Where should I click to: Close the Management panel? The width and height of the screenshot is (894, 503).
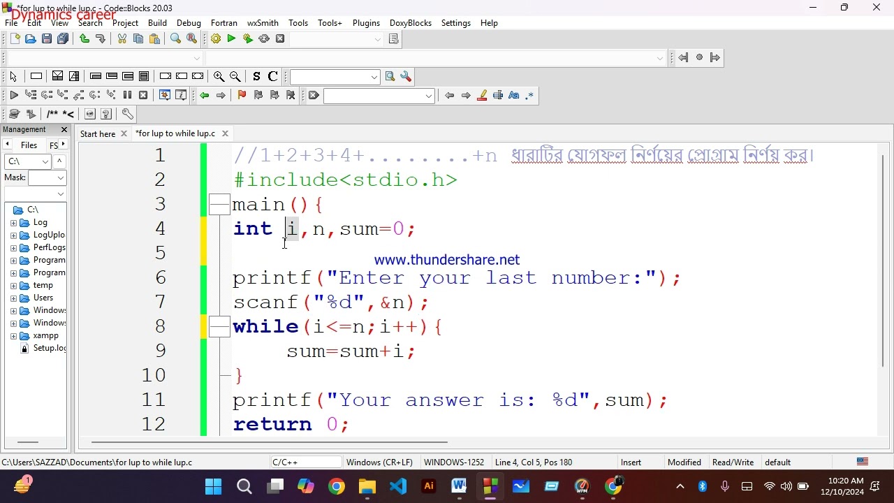pos(64,130)
